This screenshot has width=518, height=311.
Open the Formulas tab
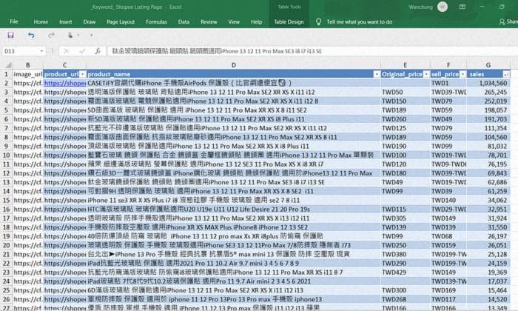156,21
